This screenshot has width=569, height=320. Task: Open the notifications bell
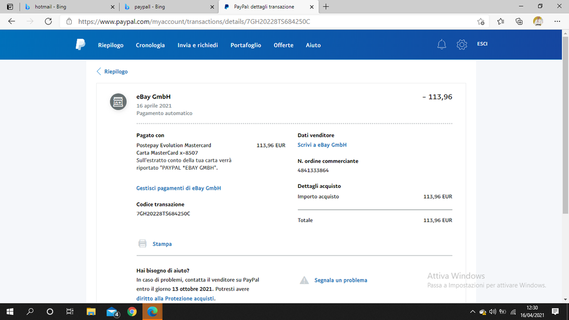point(441,44)
